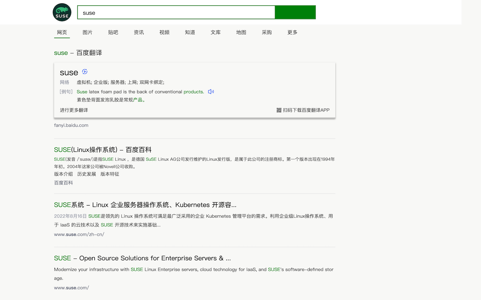Screen dimensions: 481x300
Task: Click the pronunciation replay icon beside suse
Action: click(85, 71)
